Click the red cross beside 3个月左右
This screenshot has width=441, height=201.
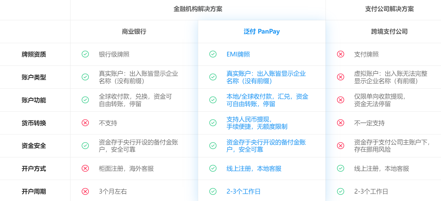pyautogui.click(x=85, y=191)
